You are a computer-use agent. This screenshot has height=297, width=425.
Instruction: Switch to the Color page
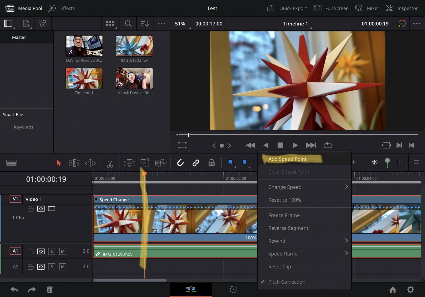click(233, 290)
